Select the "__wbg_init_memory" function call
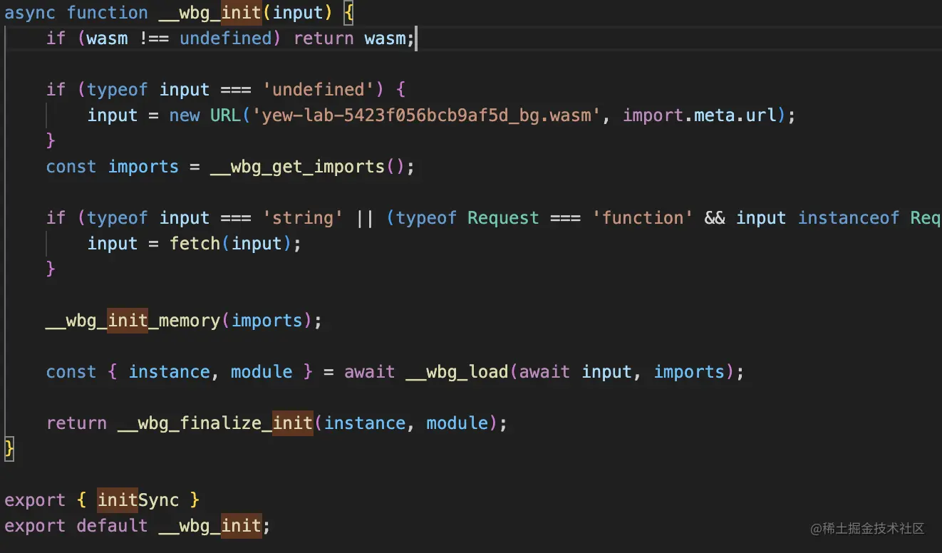Viewport: 942px width, 553px height. click(x=133, y=321)
